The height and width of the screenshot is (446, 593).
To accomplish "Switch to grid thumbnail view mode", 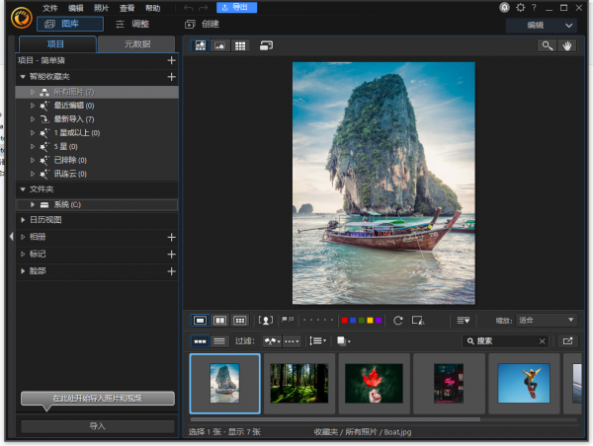I will (x=239, y=45).
